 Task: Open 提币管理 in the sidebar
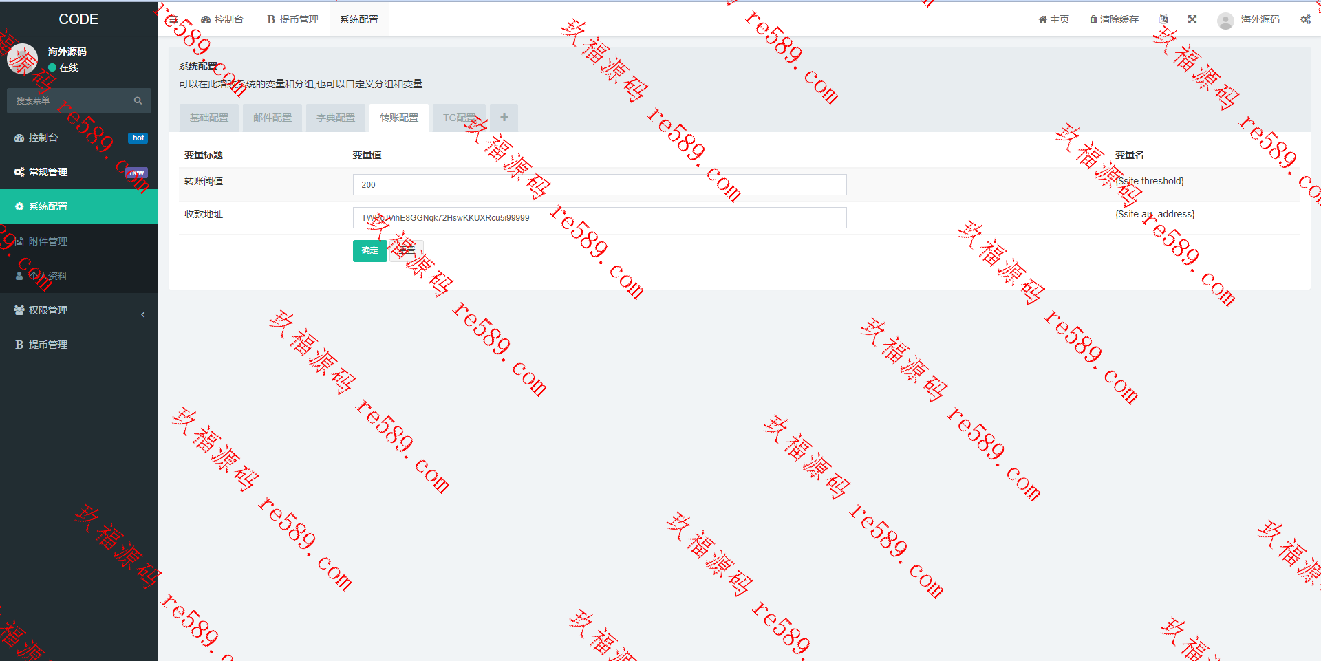[79, 345]
